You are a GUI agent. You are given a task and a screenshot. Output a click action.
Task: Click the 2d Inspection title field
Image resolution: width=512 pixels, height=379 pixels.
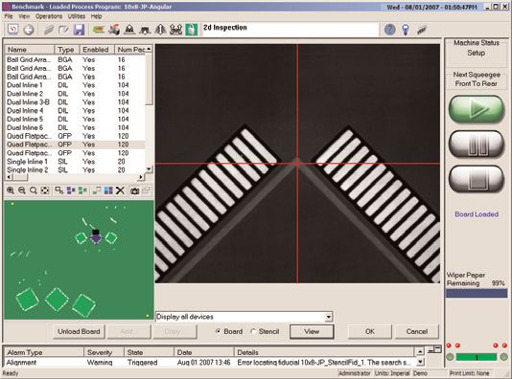[291, 30]
